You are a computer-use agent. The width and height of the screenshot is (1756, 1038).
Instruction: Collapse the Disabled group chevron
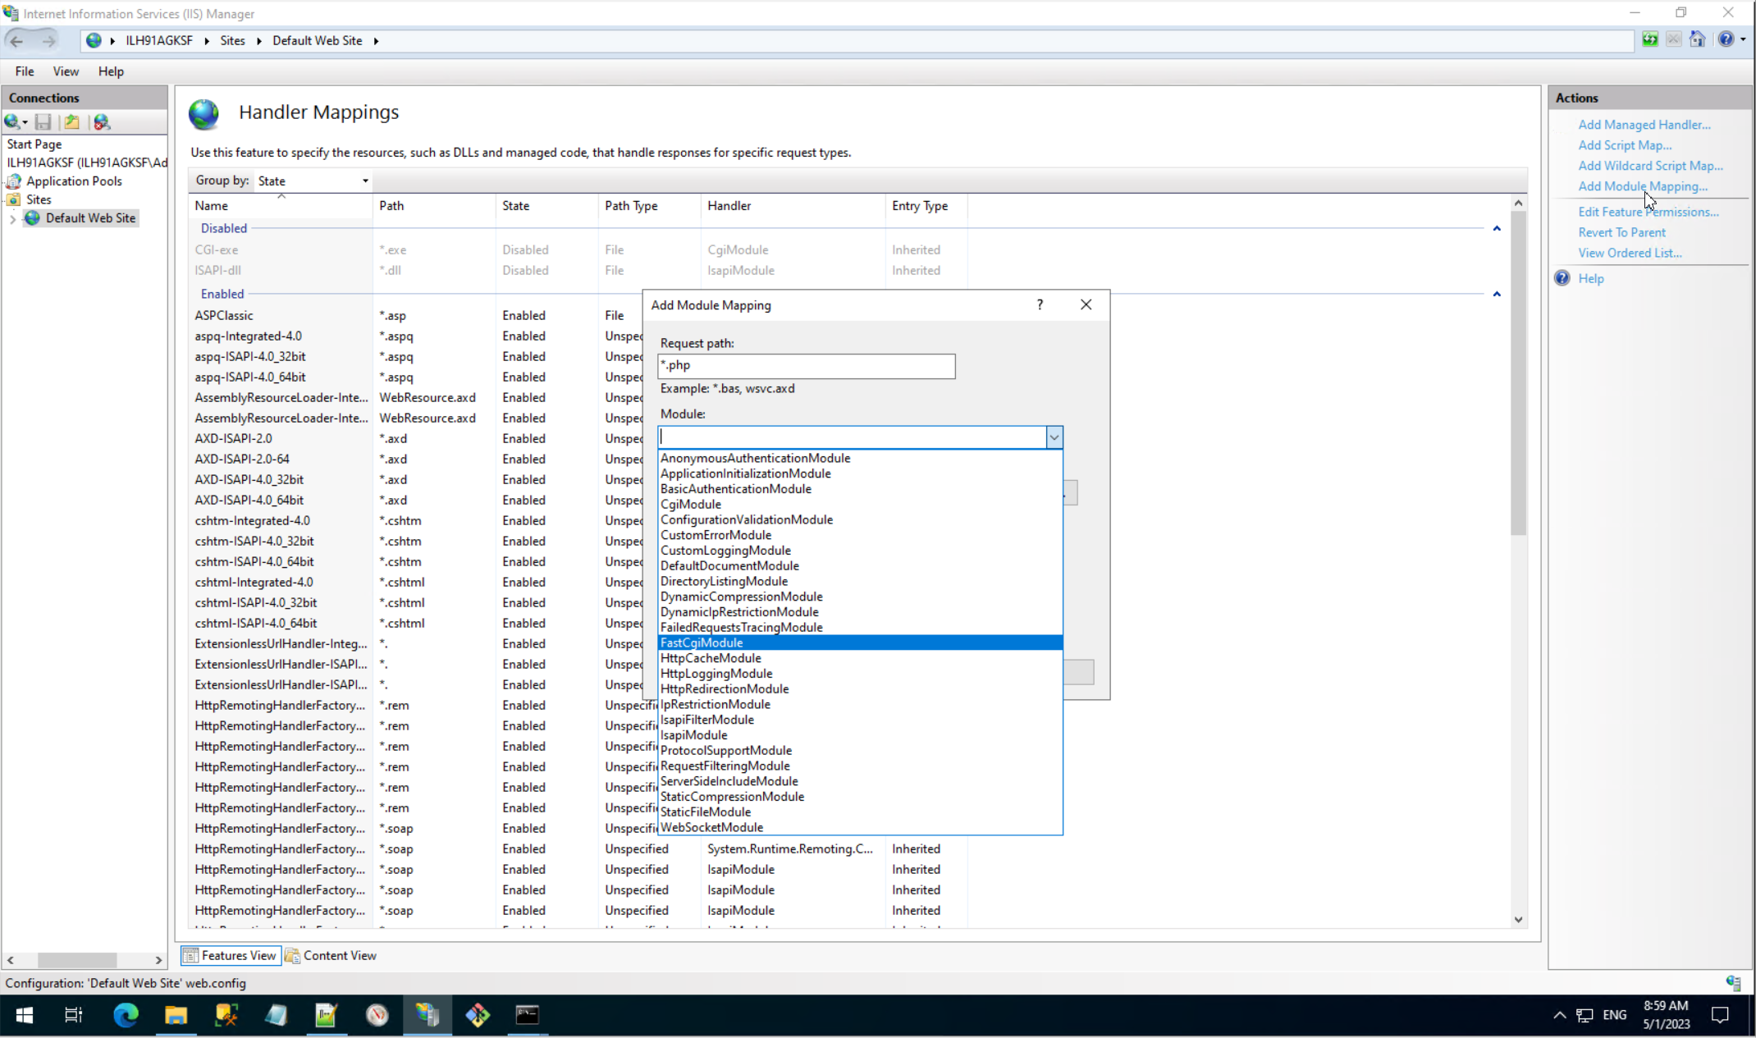(1497, 229)
